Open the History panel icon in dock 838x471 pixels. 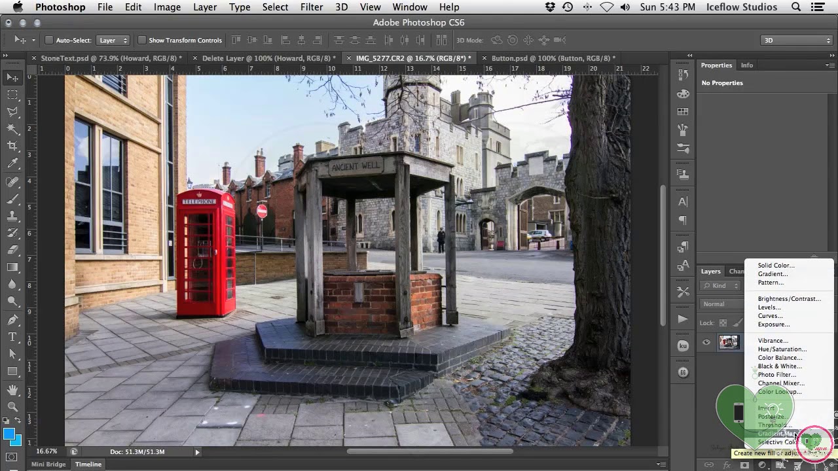tap(683, 75)
